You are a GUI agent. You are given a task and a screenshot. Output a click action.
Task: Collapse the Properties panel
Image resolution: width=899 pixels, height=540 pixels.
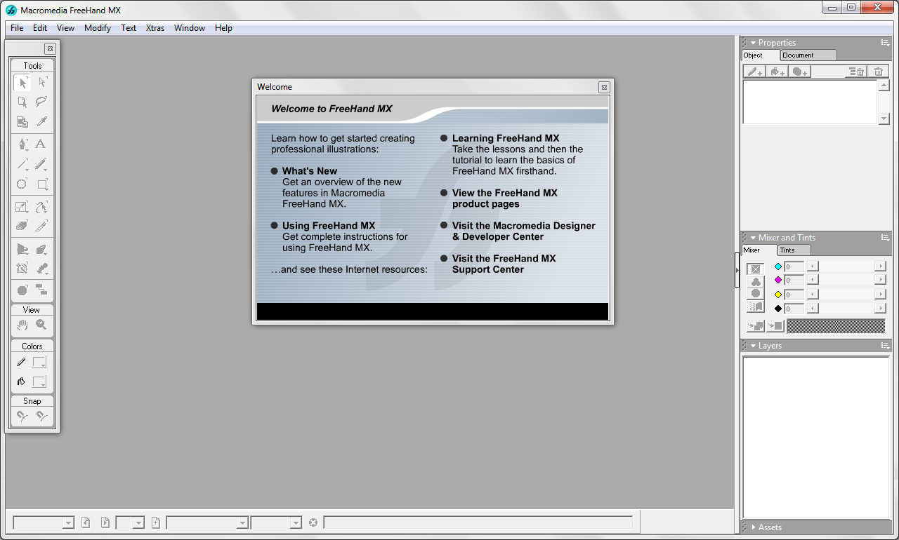[753, 43]
